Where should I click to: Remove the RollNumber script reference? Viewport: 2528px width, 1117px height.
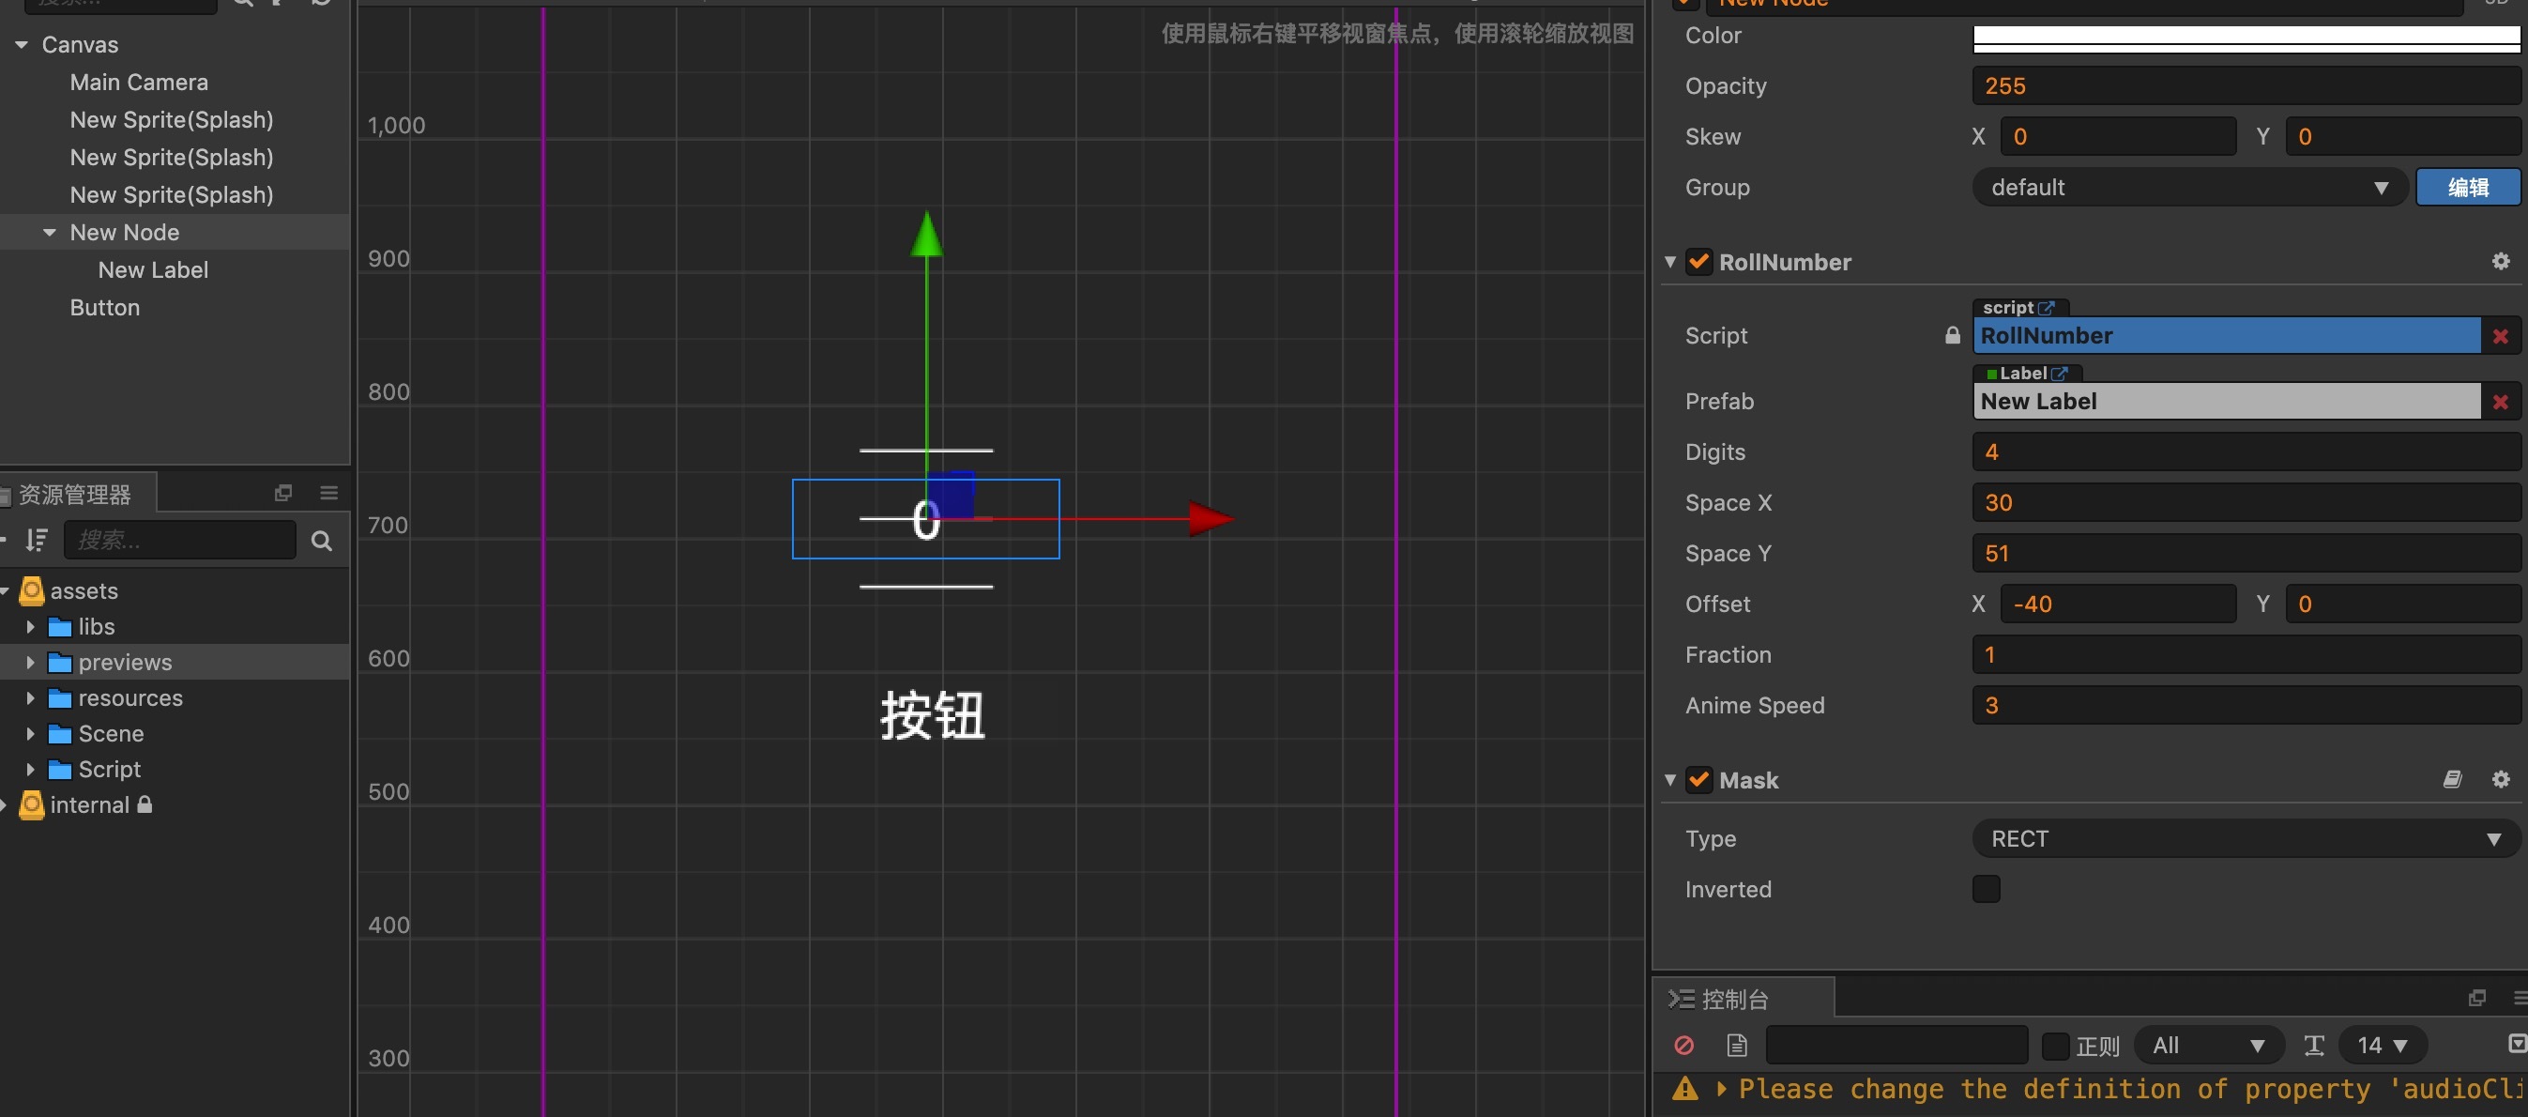point(2500,337)
